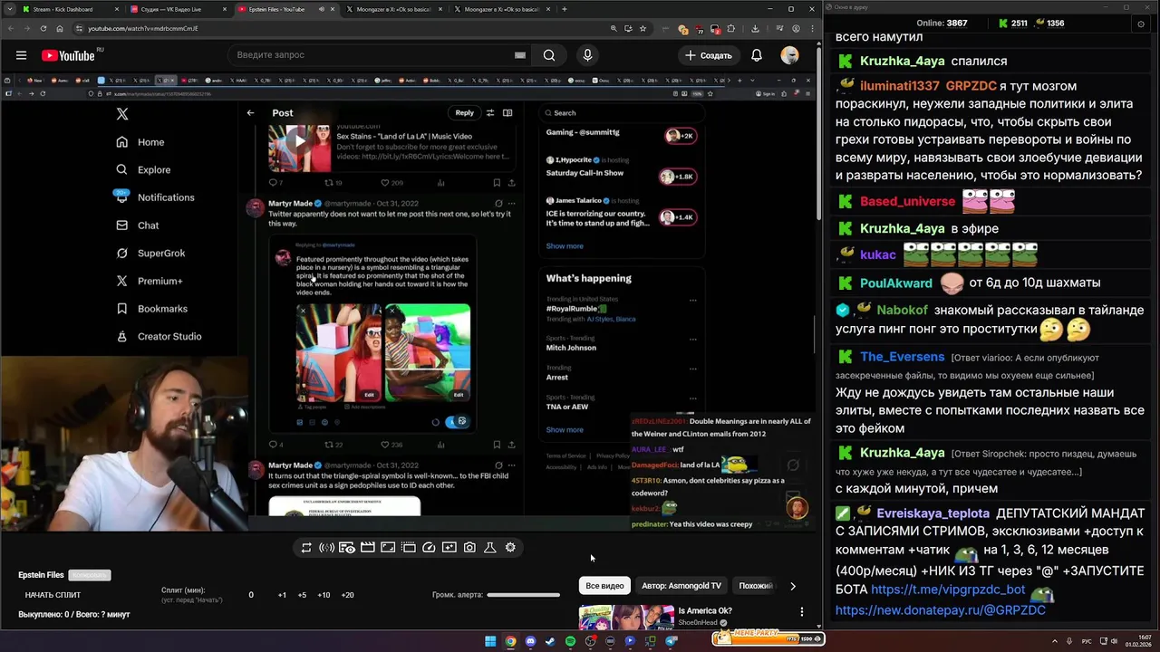The width and height of the screenshot is (1160, 652).
Task: Click the screenshot camera icon in player toolbar
Action: [x=469, y=548]
